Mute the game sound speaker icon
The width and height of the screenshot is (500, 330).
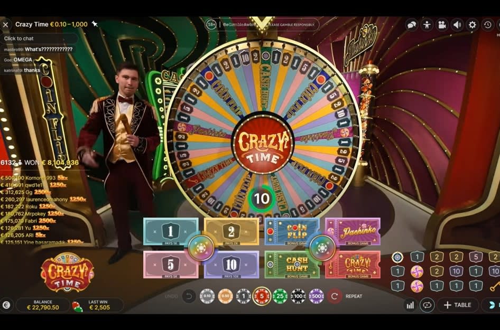[x=457, y=24]
